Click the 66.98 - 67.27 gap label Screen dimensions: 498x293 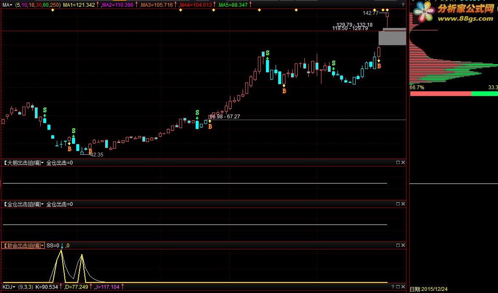[225, 117]
